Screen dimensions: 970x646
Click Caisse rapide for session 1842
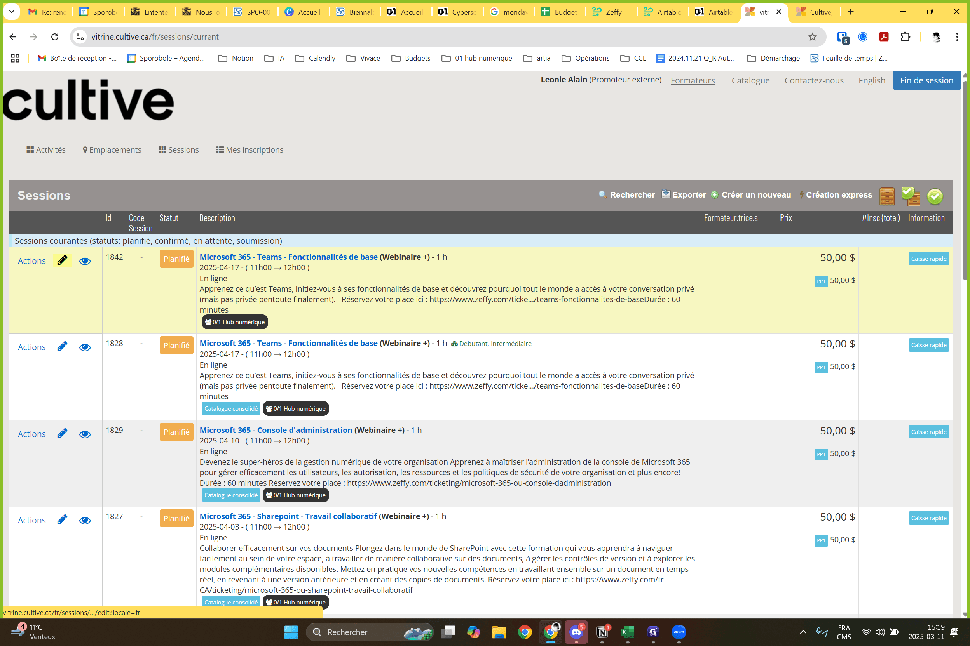(x=928, y=258)
